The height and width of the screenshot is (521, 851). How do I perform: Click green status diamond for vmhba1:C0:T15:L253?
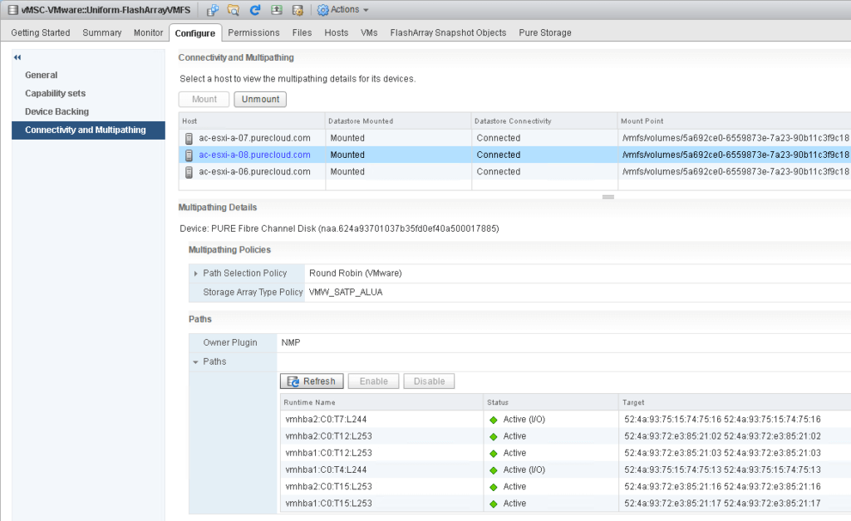coord(494,504)
